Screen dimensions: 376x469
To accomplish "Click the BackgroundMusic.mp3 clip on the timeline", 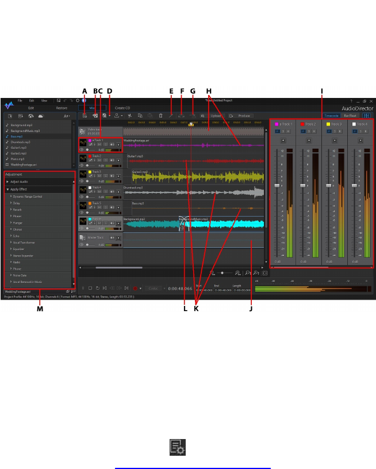I will (221, 224).
